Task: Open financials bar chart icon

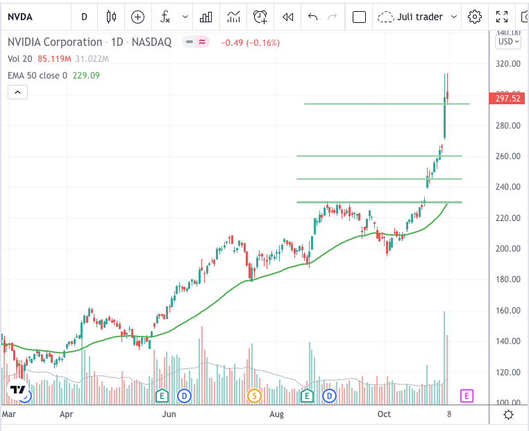Action: point(205,17)
